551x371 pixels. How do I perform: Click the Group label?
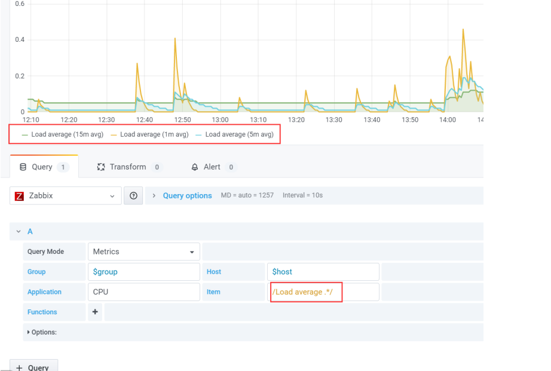36,272
